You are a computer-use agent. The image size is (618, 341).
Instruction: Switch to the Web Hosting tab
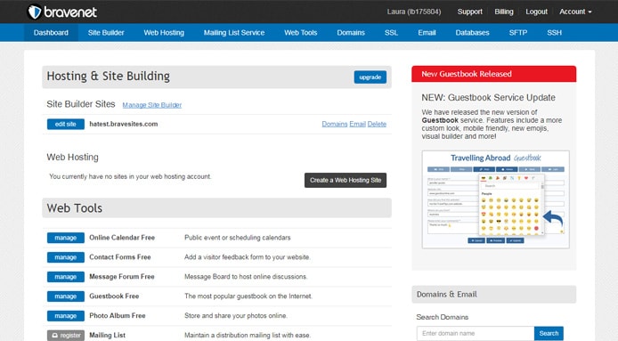tap(164, 33)
